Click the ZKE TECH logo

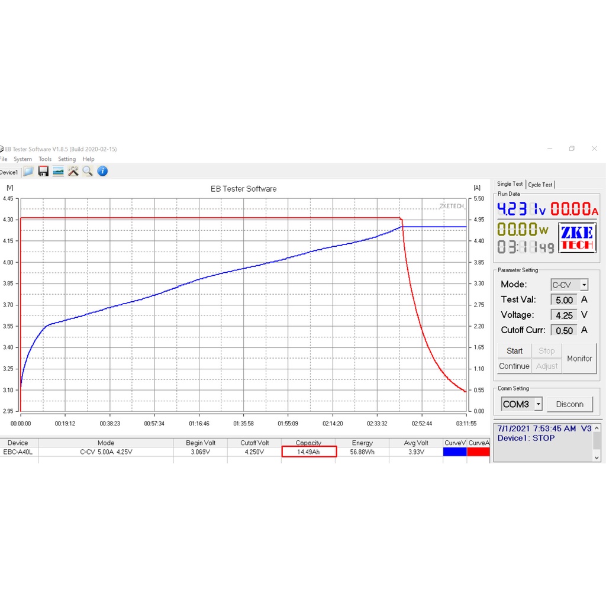pyautogui.click(x=577, y=237)
